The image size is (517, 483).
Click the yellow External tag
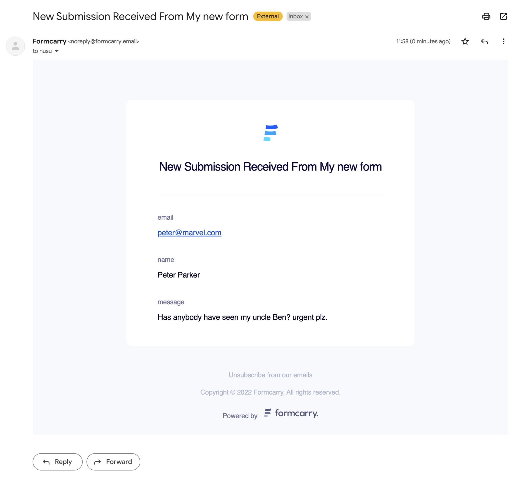pyautogui.click(x=268, y=16)
